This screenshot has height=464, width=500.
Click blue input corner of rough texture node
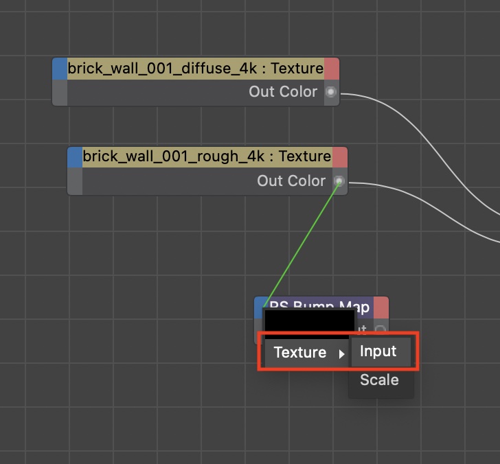click(75, 157)
